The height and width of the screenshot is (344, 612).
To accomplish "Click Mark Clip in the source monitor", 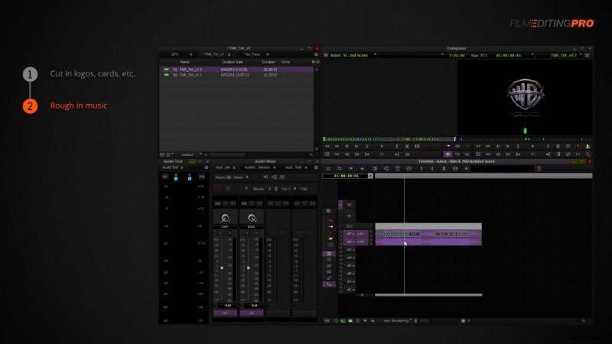I will pyautogui.click(x=407, y=146).
